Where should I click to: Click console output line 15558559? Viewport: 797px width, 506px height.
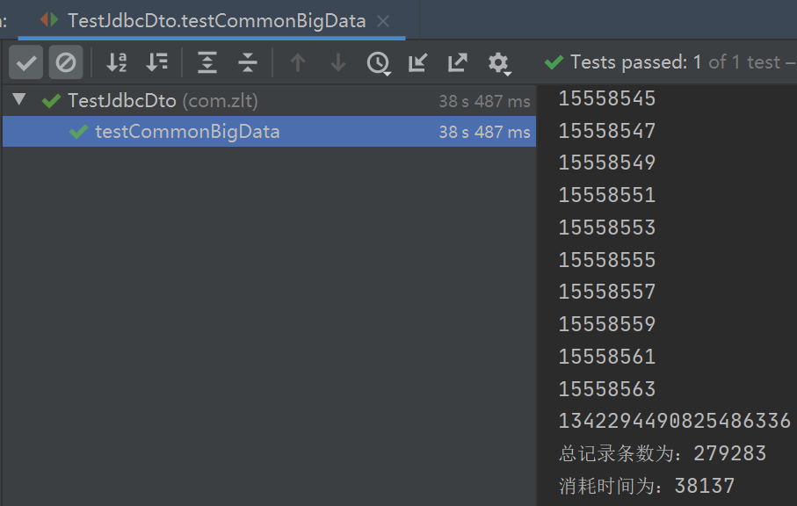click(x=607, y=324)
